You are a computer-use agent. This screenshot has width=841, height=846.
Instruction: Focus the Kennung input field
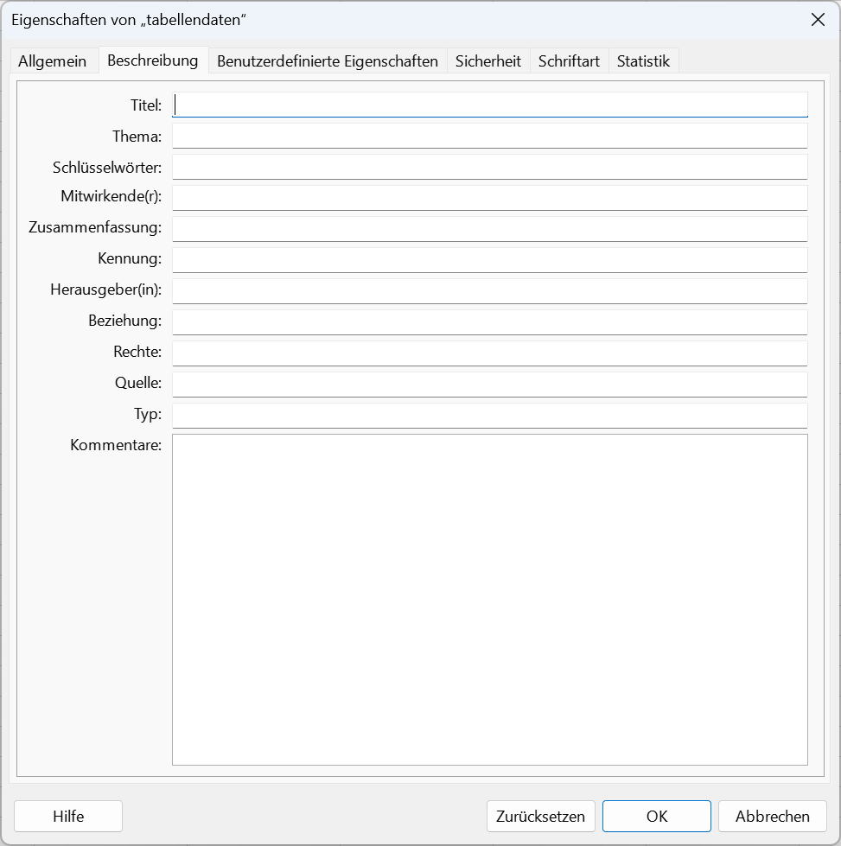point(490,260)
